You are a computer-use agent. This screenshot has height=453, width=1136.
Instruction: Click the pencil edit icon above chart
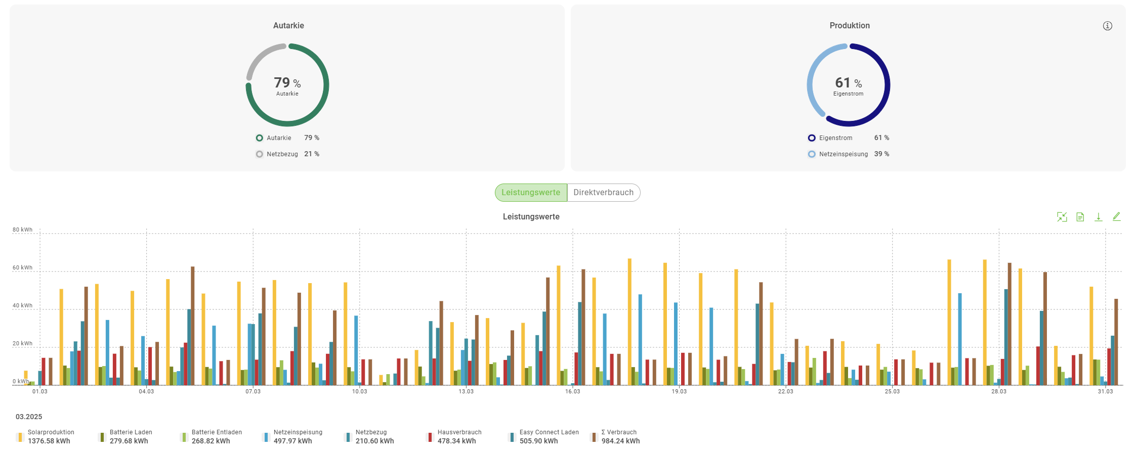pos(1116,217)
